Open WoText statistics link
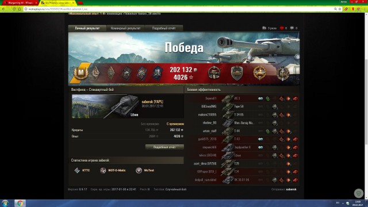Screen dimensions: 368x207 tap(149, 170)
